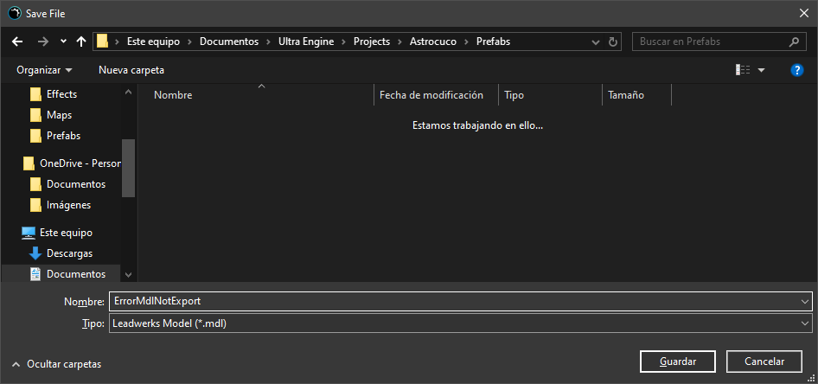
Task: Open the Tipo file type combo box
Action: (460, 323)
